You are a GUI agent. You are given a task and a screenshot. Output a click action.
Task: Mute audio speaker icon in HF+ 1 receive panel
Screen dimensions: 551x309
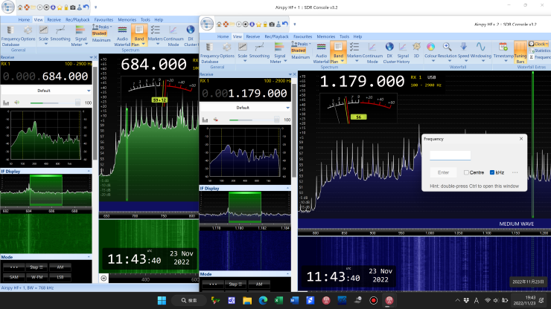coord(16,103)
